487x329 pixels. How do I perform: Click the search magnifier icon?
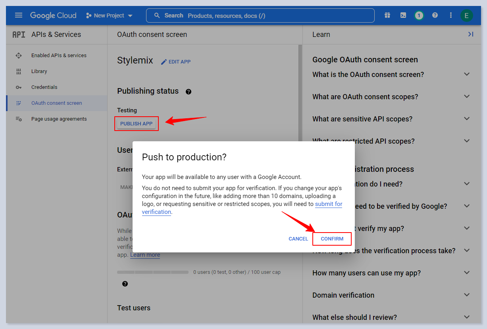click(157, 15)
